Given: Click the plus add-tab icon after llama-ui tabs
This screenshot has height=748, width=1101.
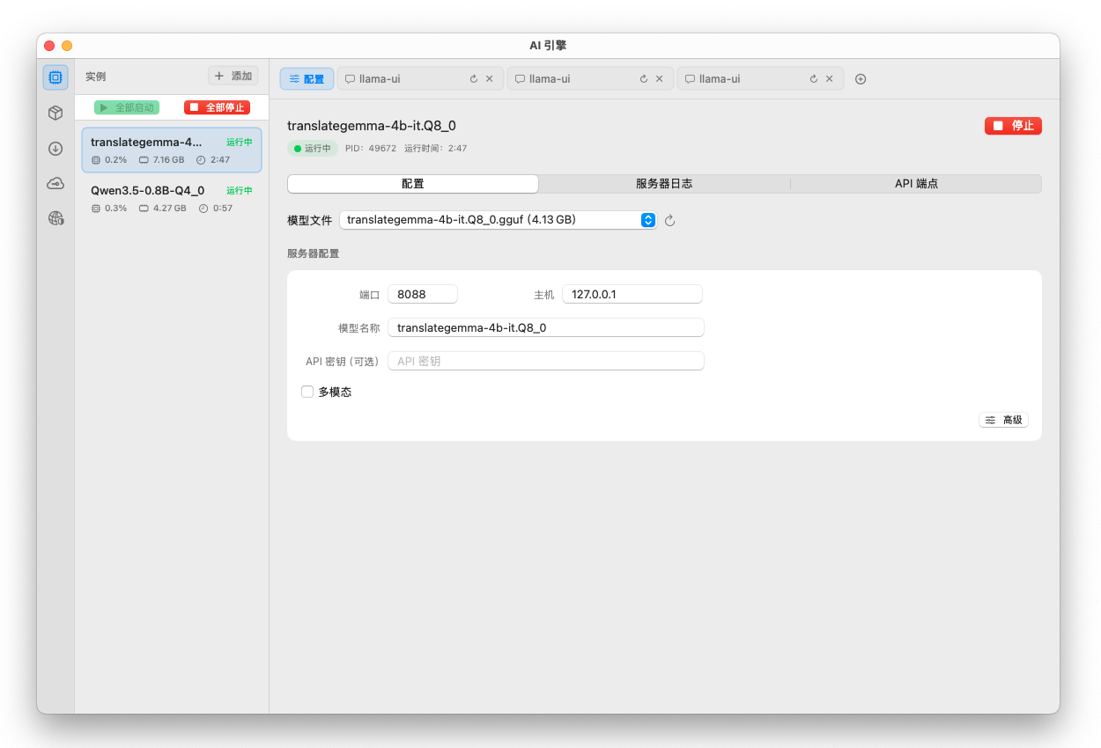Looking at the screenshot, I should [861, 79].
